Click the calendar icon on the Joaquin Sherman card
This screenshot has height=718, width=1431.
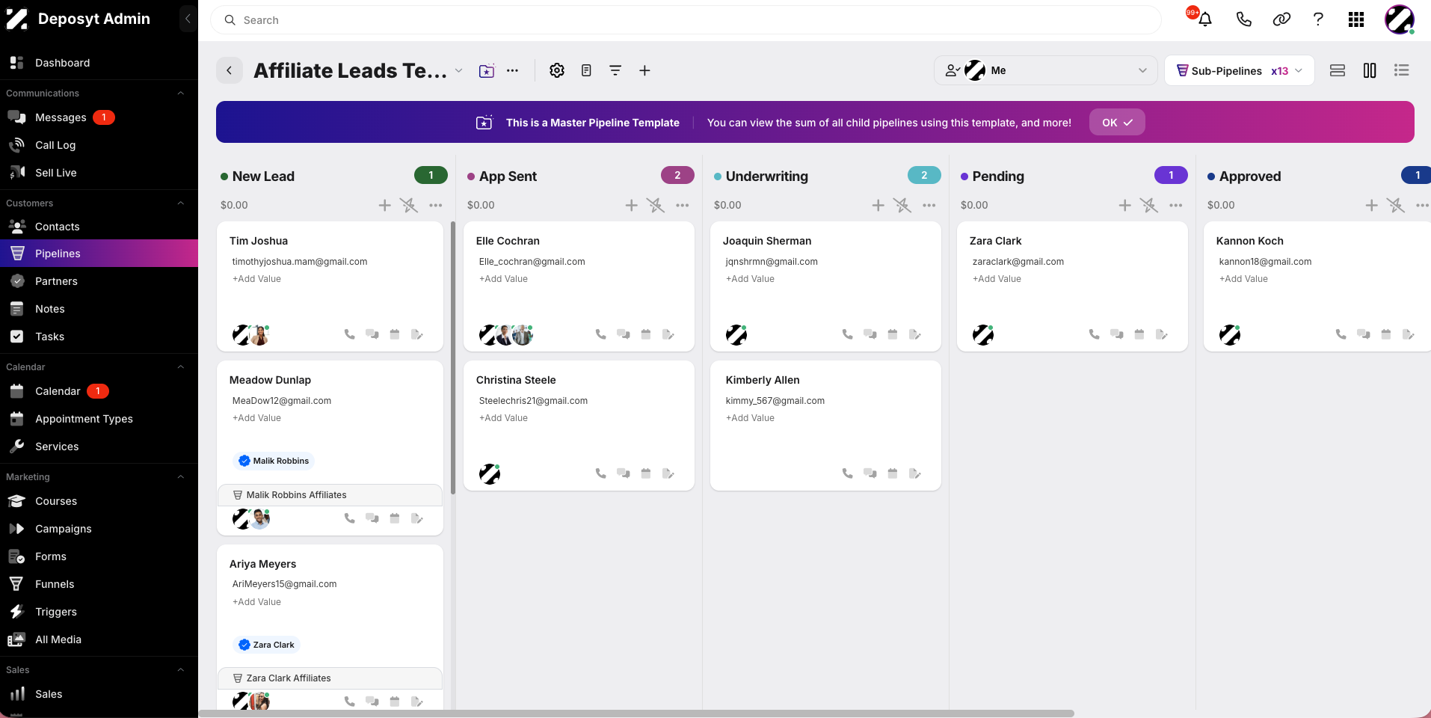[892, 334]
